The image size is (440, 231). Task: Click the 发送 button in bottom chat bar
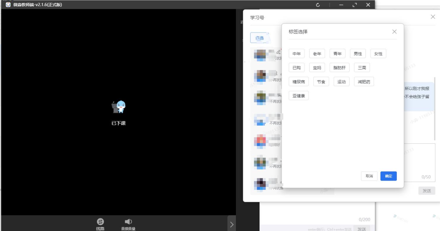click(x=362, y=229)
